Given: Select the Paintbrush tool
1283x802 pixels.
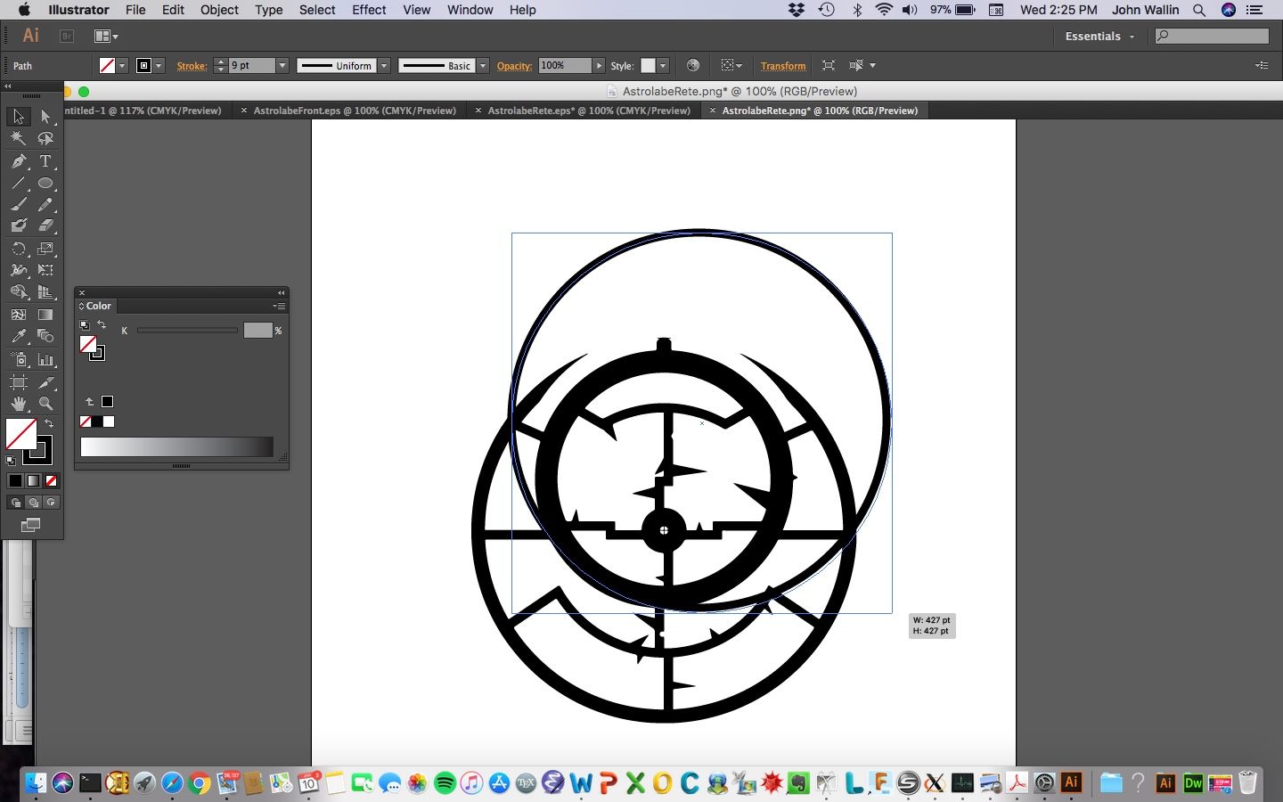Looking at the screenshot, I should tap(19, 204).
